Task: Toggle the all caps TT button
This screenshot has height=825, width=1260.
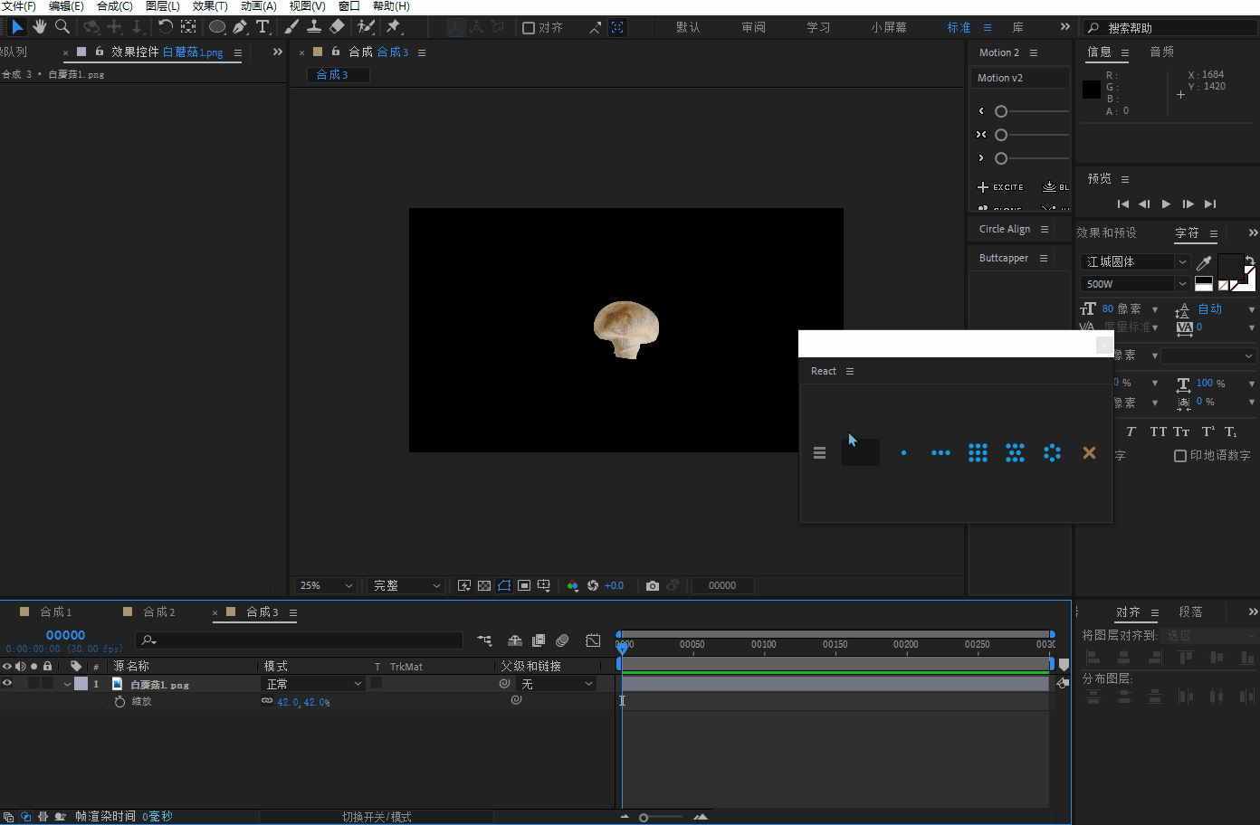Action: click(1159, 431)
